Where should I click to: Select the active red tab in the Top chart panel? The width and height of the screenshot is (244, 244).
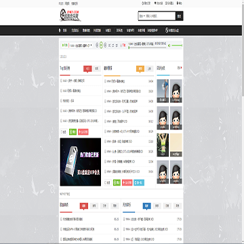tap(87, 68)
